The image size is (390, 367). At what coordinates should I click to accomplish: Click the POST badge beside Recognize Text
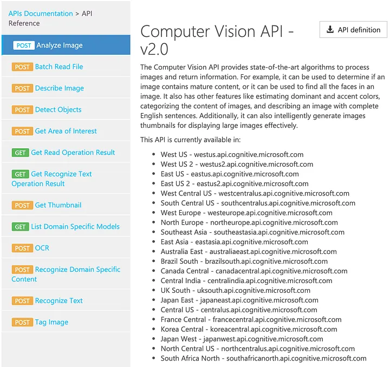coord(22,301)
